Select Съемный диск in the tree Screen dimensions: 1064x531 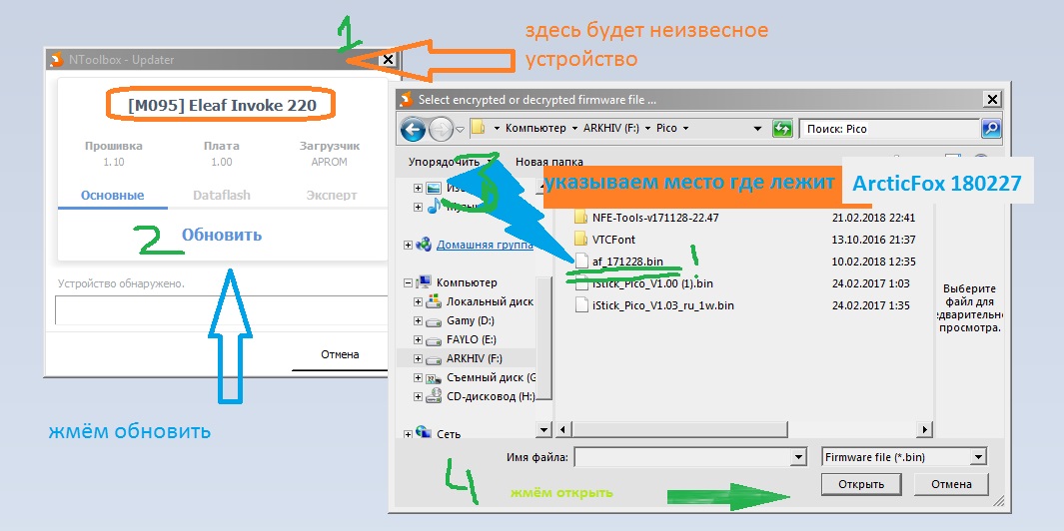(491, 377)
